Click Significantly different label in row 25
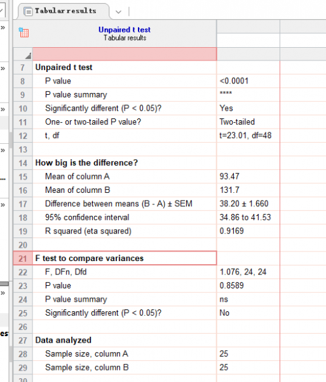This screenshot has height=382, width=326. (x=104, y=313)
